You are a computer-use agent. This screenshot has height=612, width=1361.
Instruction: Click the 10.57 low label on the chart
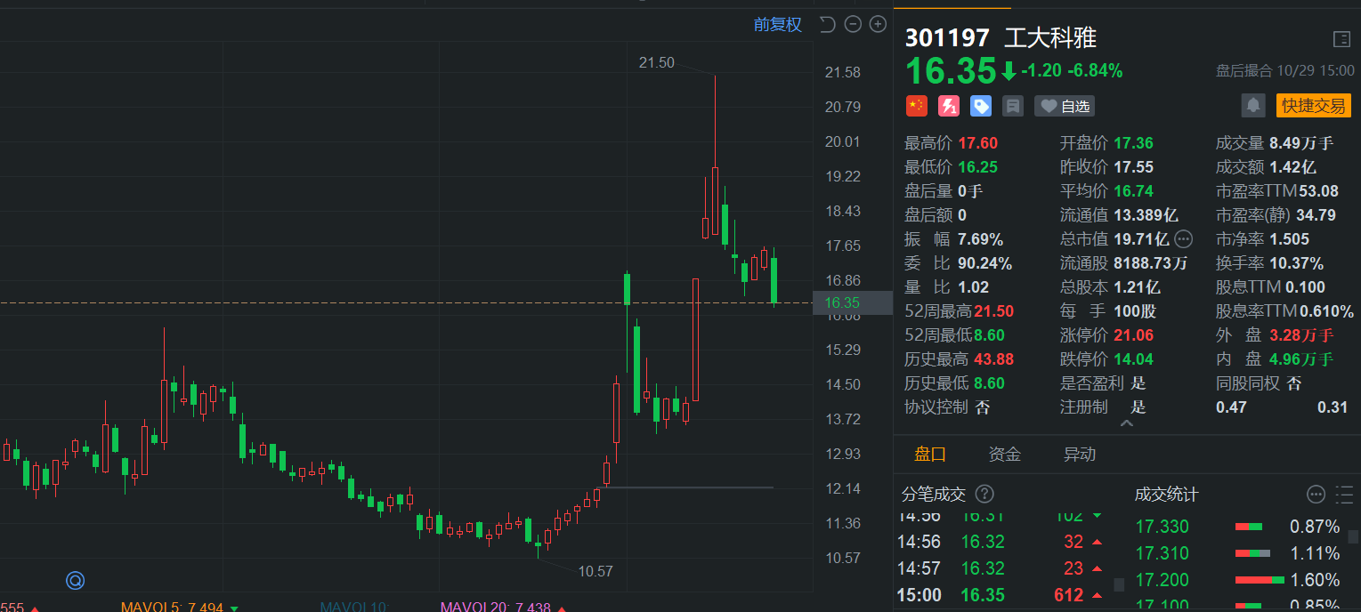click(x=595, y=571)
